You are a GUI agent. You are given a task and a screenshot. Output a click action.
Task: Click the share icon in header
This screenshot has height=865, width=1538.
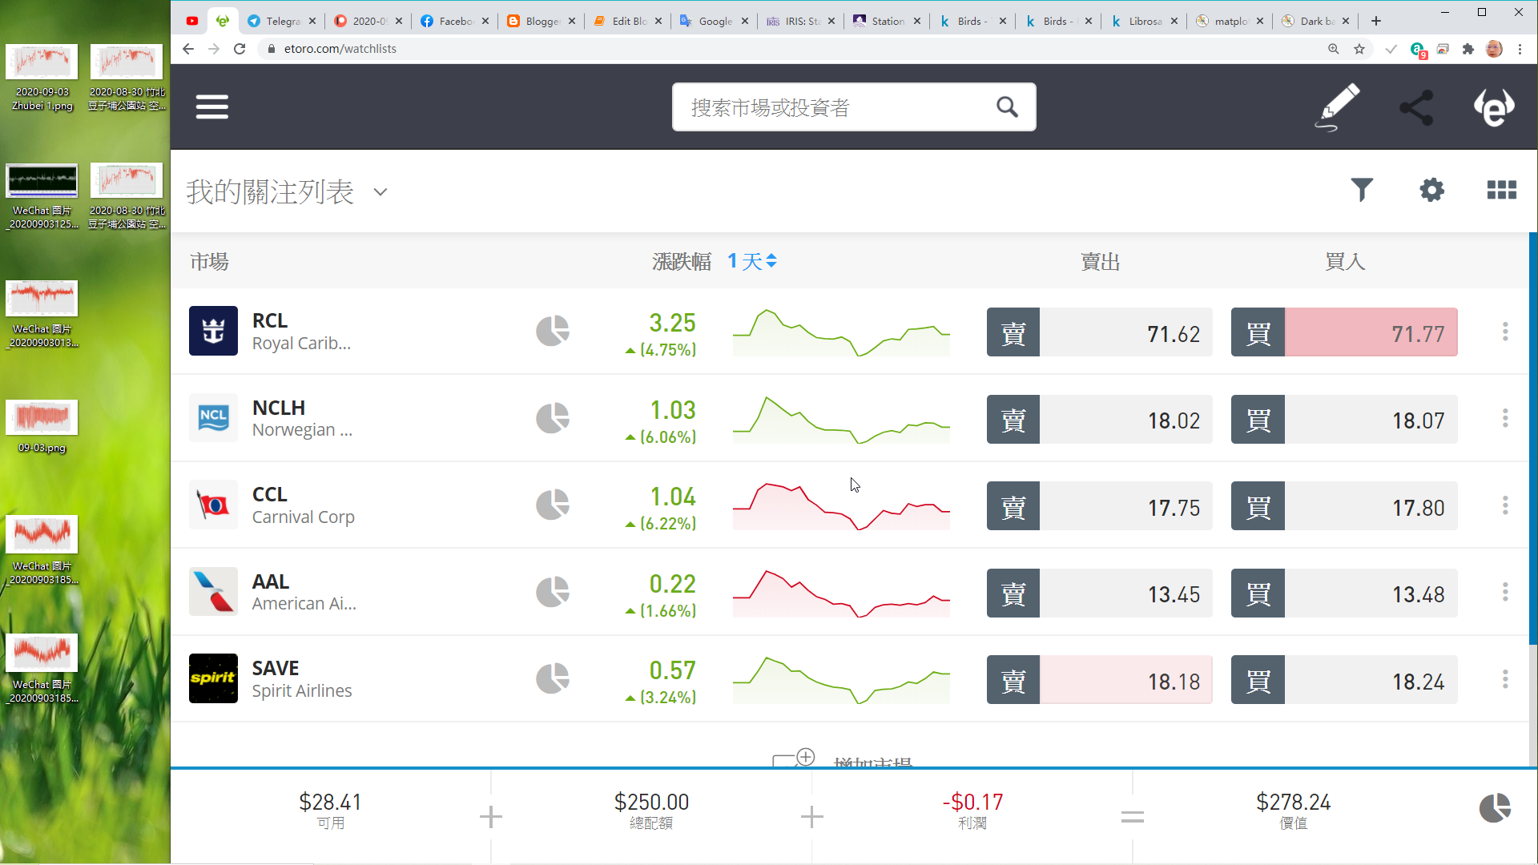pyautogui.click(x=1415, y=107)
